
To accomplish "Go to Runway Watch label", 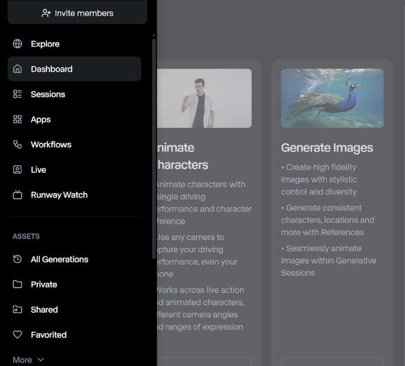I will 59,195.
